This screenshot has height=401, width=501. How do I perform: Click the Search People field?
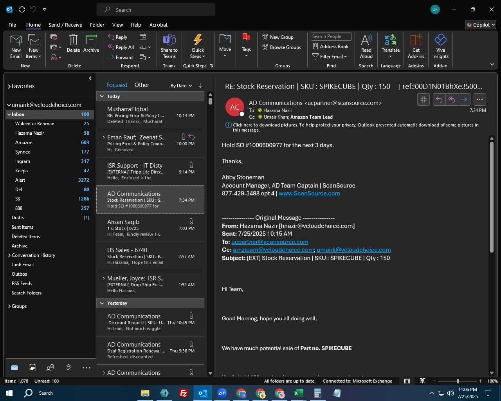331,36
